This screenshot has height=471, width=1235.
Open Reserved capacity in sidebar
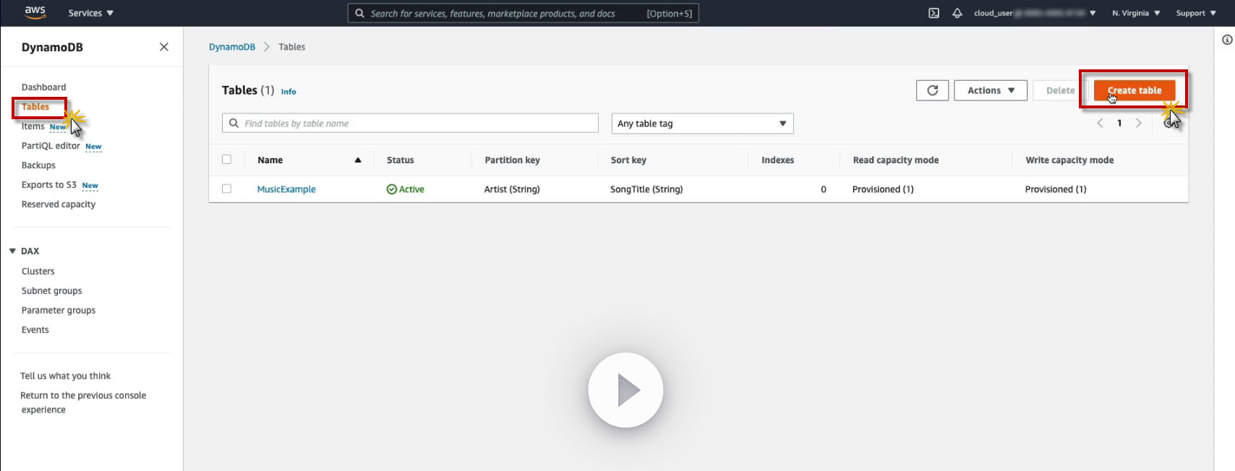[x=58, y=204]
